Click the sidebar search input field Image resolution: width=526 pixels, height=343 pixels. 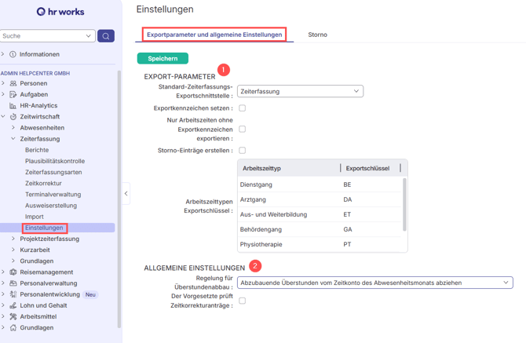[x=42, y=36]
